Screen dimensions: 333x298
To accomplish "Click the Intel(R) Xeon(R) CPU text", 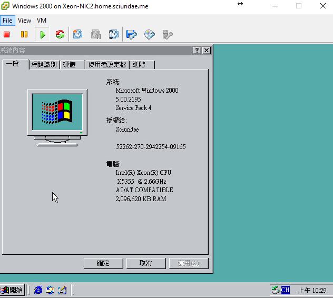I will coord(143,173).
